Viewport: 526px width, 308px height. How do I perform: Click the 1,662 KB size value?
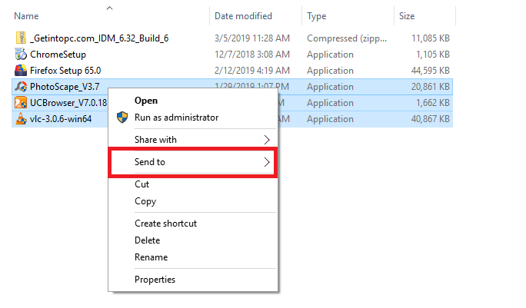[x=433, y=103]
